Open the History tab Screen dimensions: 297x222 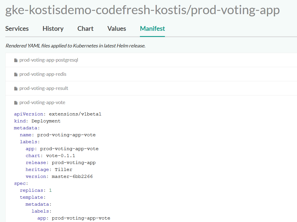pyautogui.click(x=53, y=29)
